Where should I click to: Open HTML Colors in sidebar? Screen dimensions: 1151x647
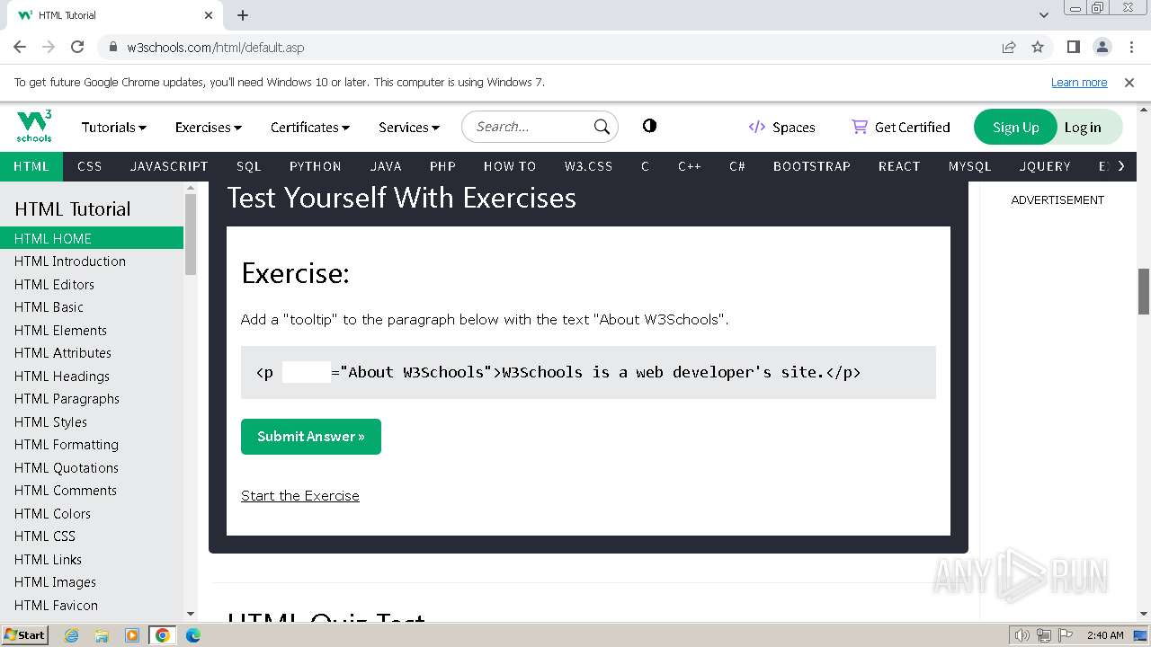coord(92,513)
